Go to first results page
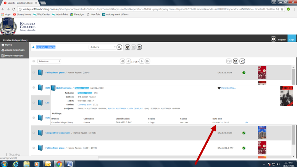 coord(123,61)
